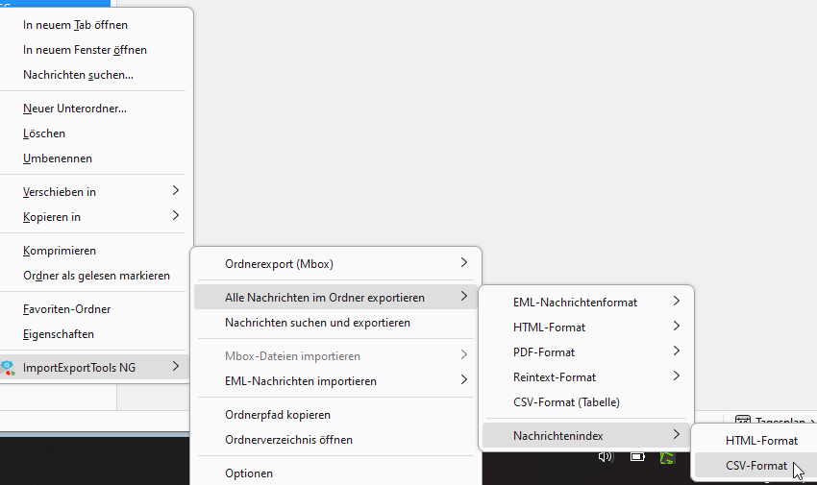Open the EML-Nachrichtenformat submenu arrow

click(x=677, y=302)
